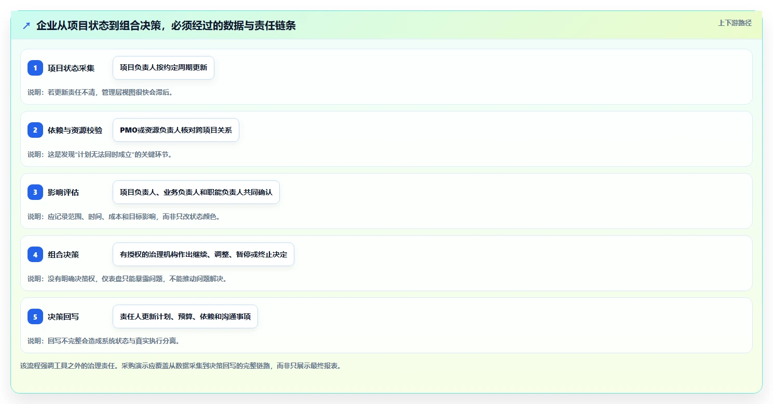Click the step 4 number badge
The image size is (773, 404).
pos(35,254)
